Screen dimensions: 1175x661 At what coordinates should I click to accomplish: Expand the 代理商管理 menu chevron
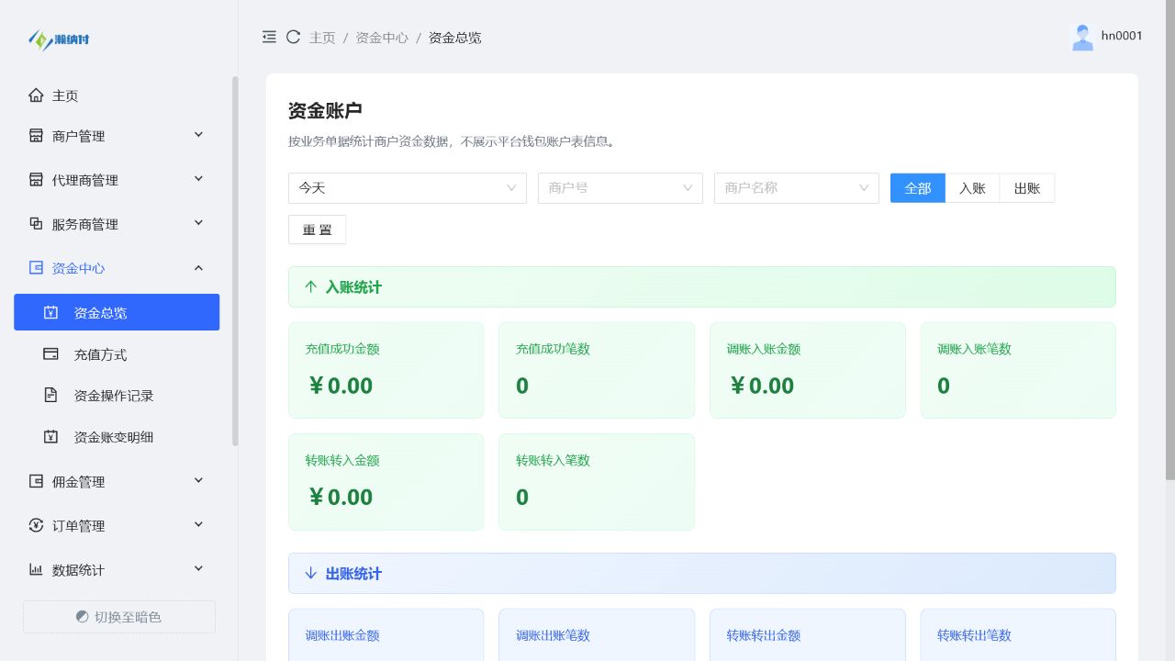coord(198,179)
